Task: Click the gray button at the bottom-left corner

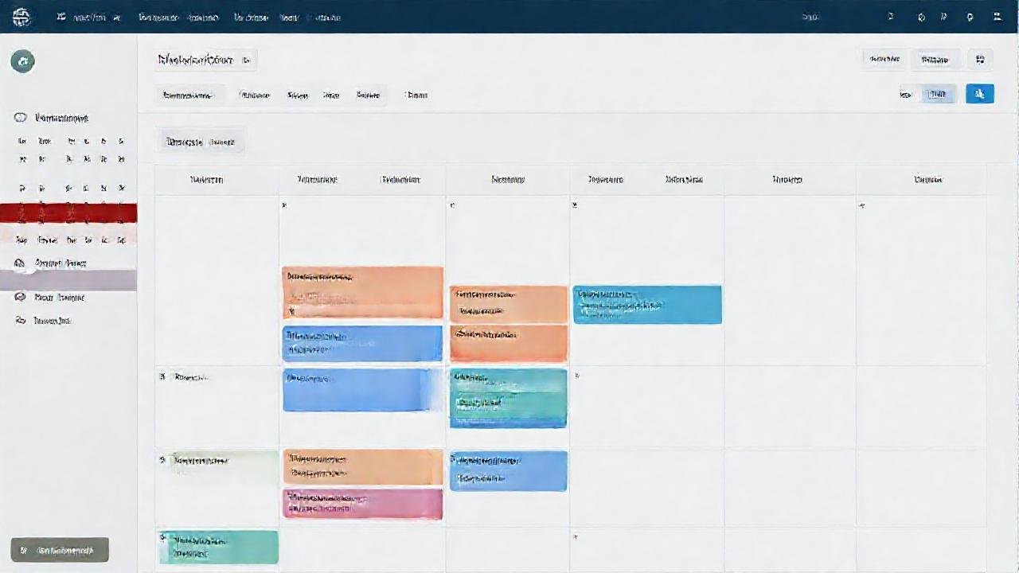Action: 59,549
